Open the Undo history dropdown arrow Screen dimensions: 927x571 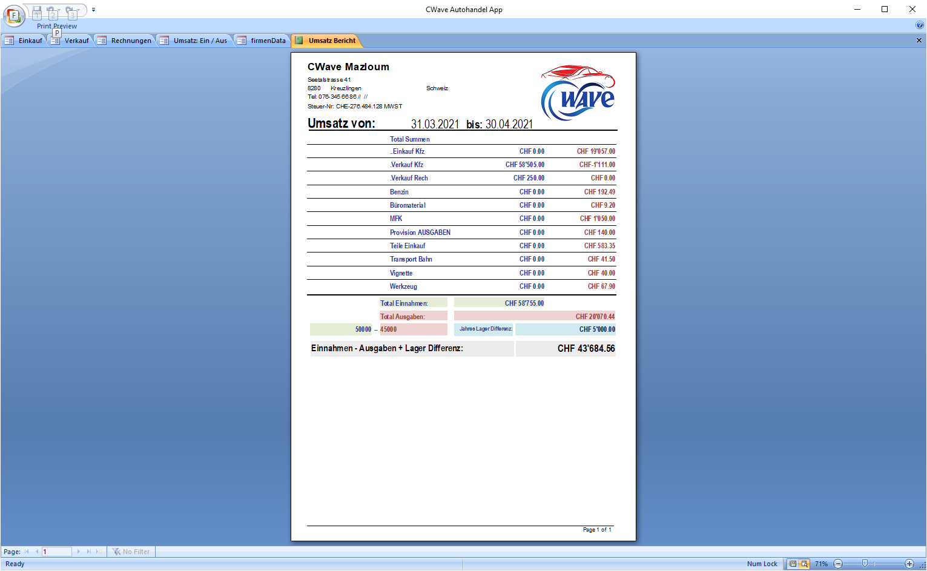[x=59, y=10]
